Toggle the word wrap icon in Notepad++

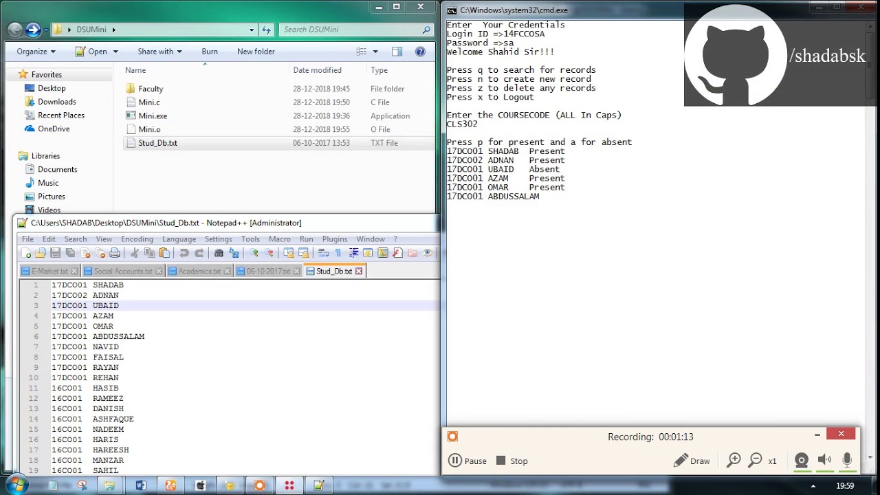coord(323,253)
